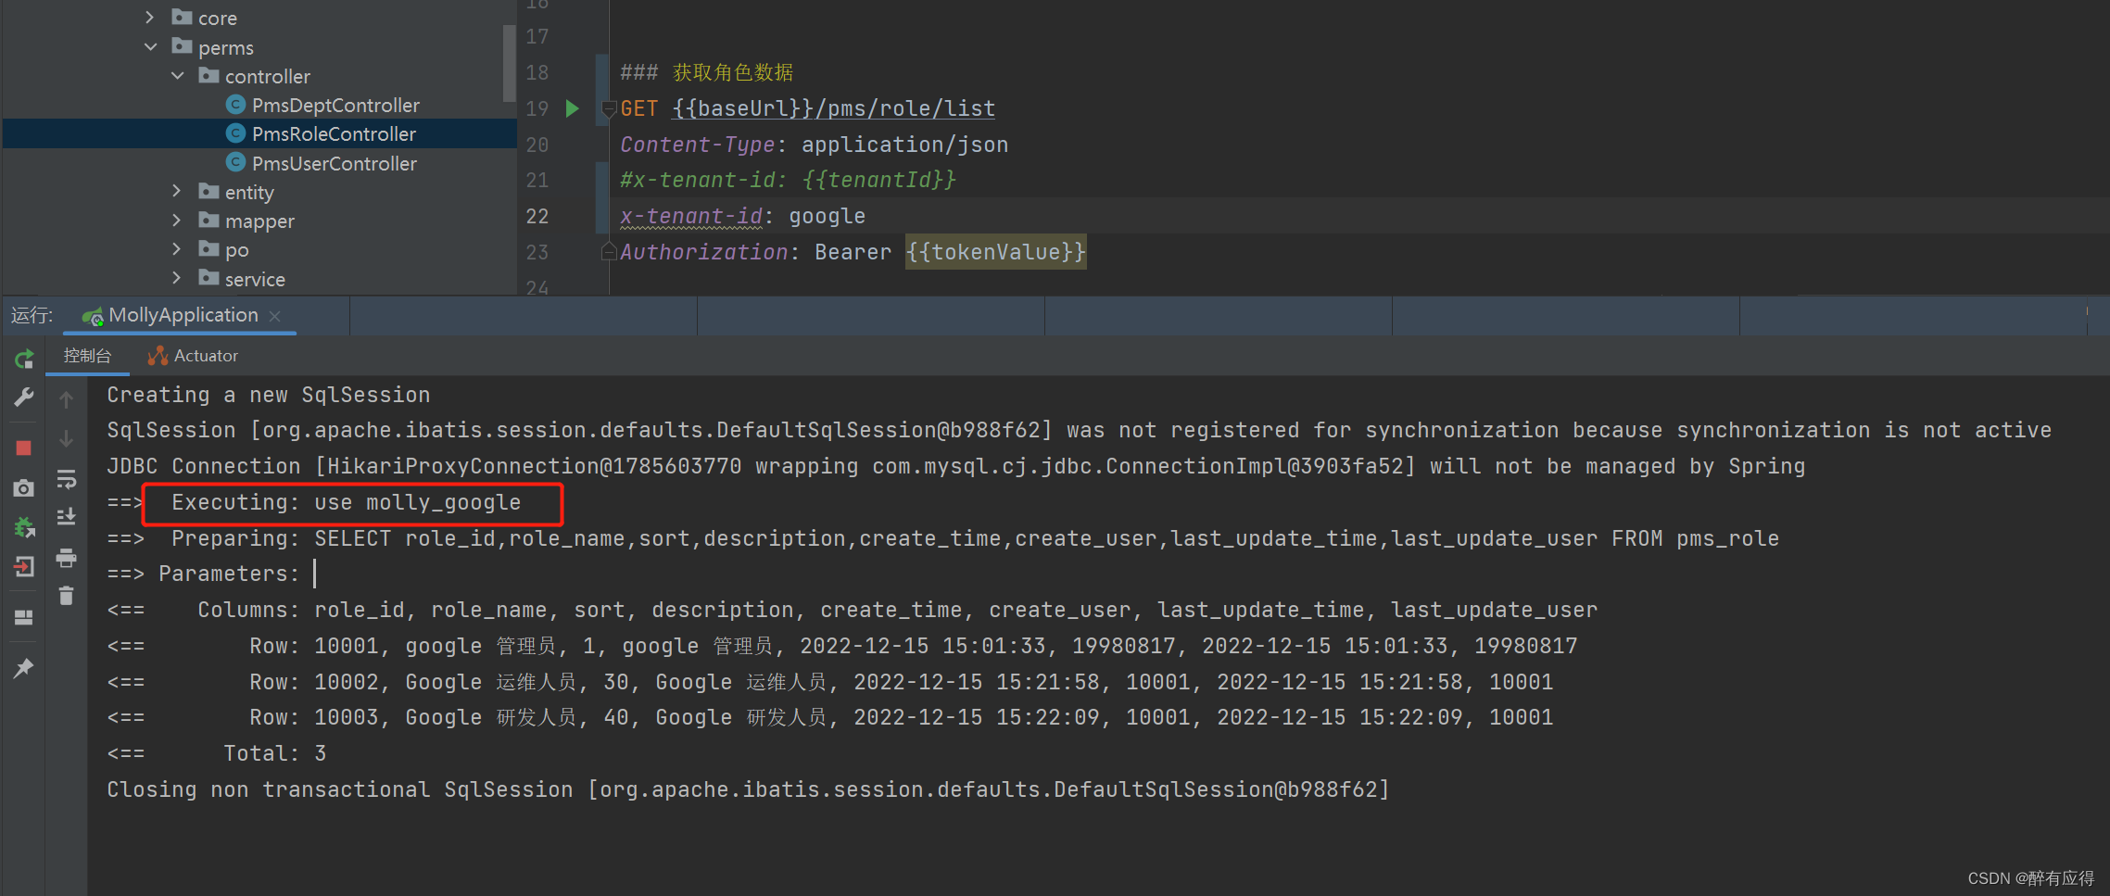This screenshot has width=2110, height=896.
Task: Click line number 19 in the gutter
Action: point(537,108)
